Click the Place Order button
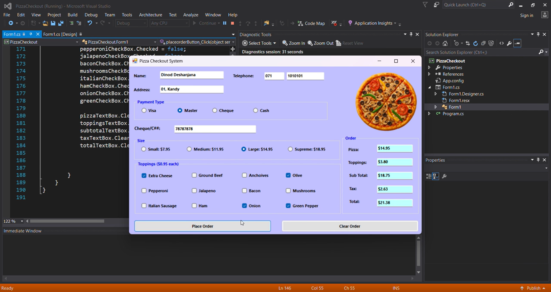 (x=202, y=226)
